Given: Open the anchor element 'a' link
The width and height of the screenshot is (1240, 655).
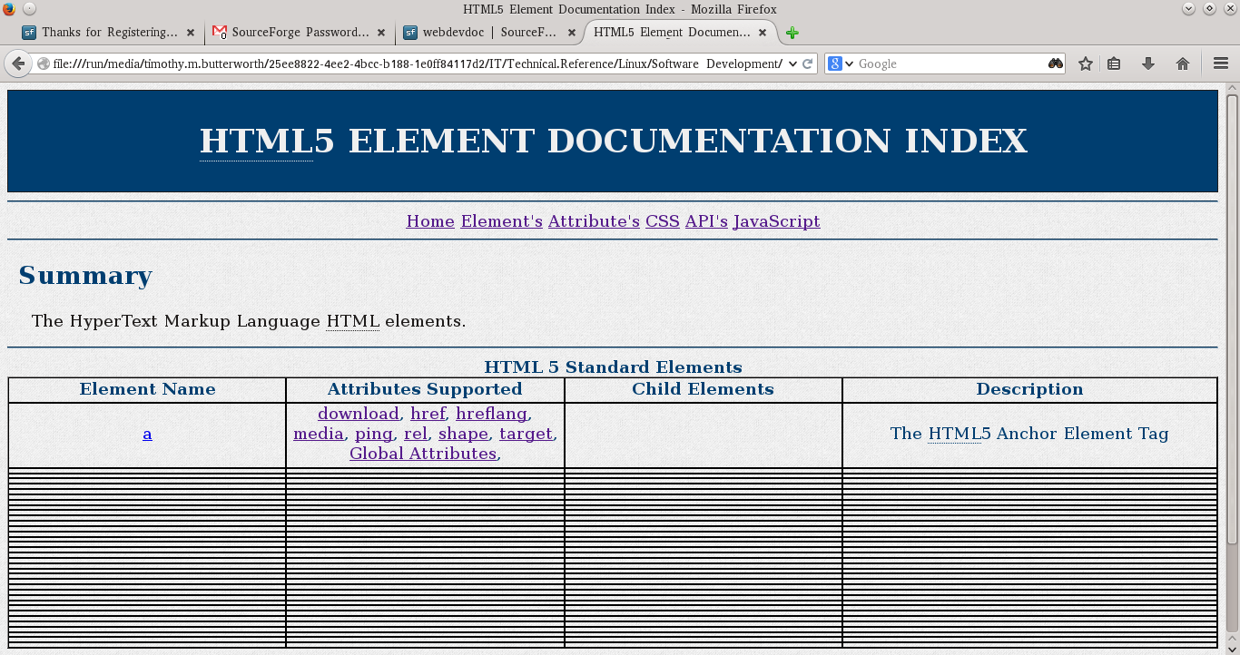Looking at the screenshot, I should coord(147,434).
